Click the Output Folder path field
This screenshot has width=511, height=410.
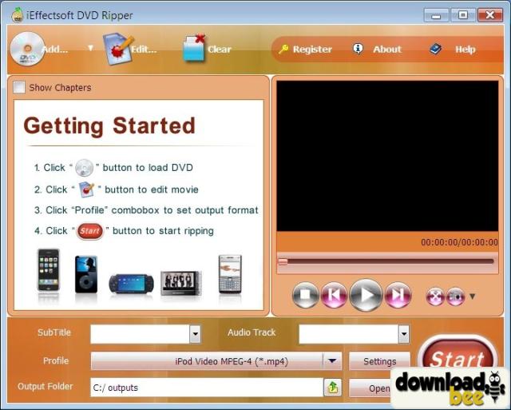pos(207,388)
